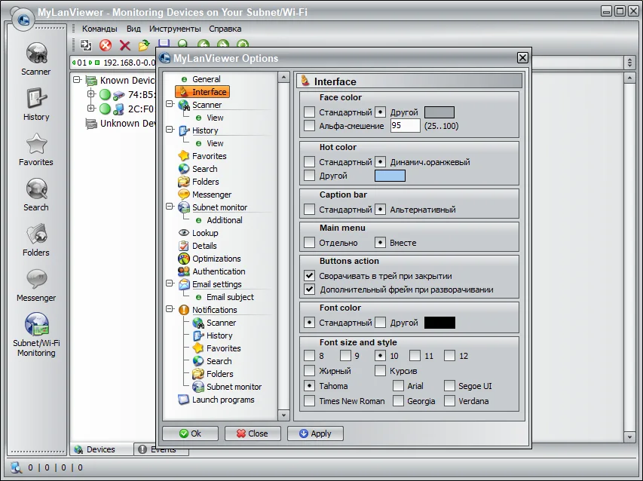Click the status bar icon at bottom left

[x=16, y=467]
